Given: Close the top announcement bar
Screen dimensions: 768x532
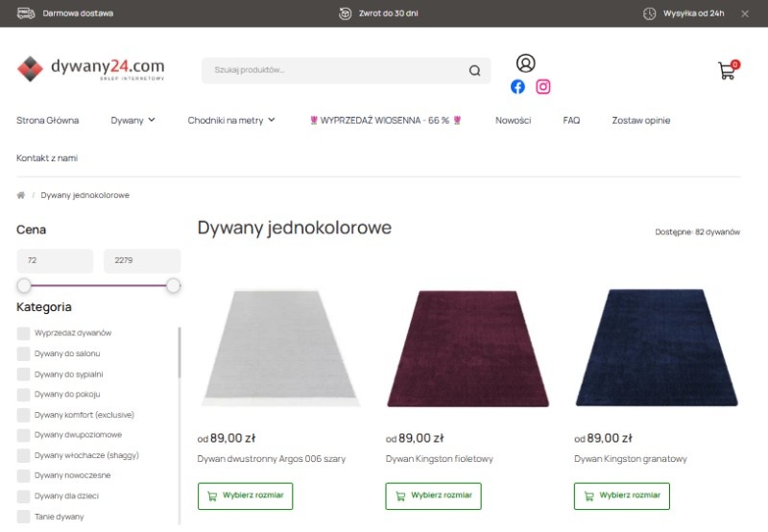Looking at the screenshot, I should tap(745, 13).
